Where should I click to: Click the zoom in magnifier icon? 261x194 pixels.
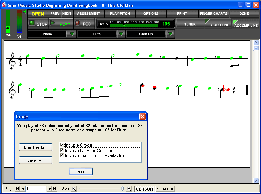click(x=129, y=189)
